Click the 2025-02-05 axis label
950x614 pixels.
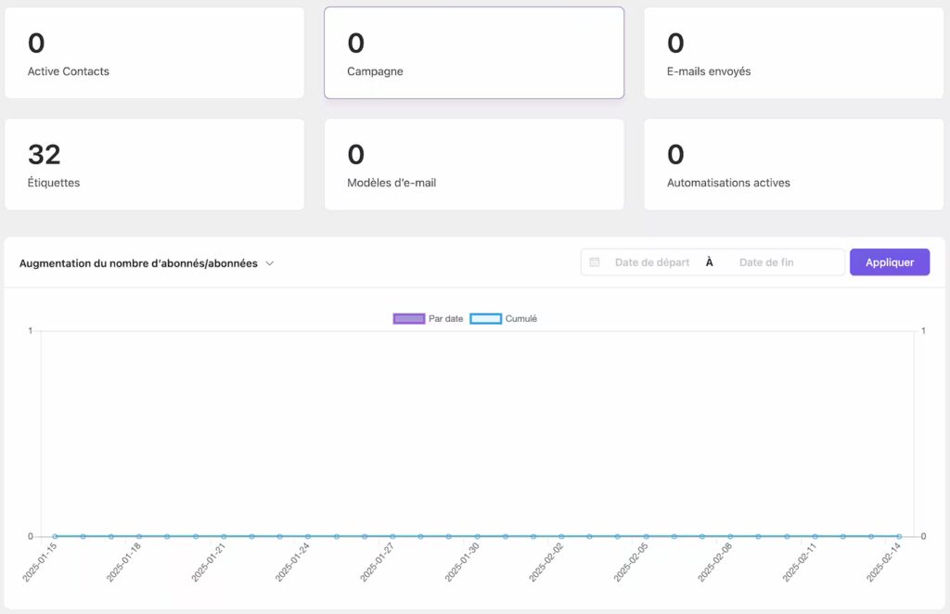pos(630,563)
